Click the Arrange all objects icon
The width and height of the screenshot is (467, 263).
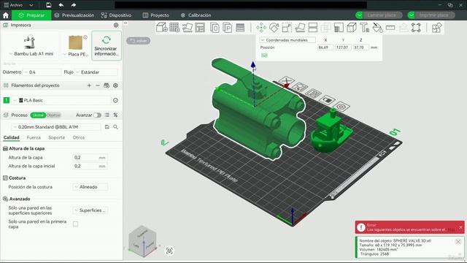[x=200, y=28]
